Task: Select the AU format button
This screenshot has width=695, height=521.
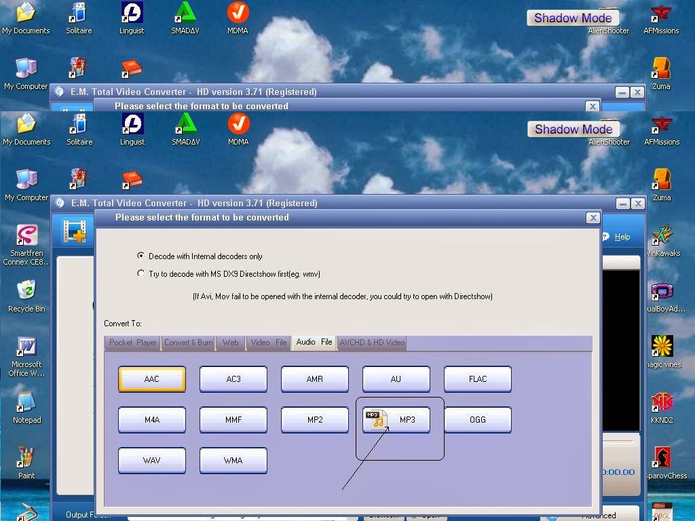Action: pos(396,379)
